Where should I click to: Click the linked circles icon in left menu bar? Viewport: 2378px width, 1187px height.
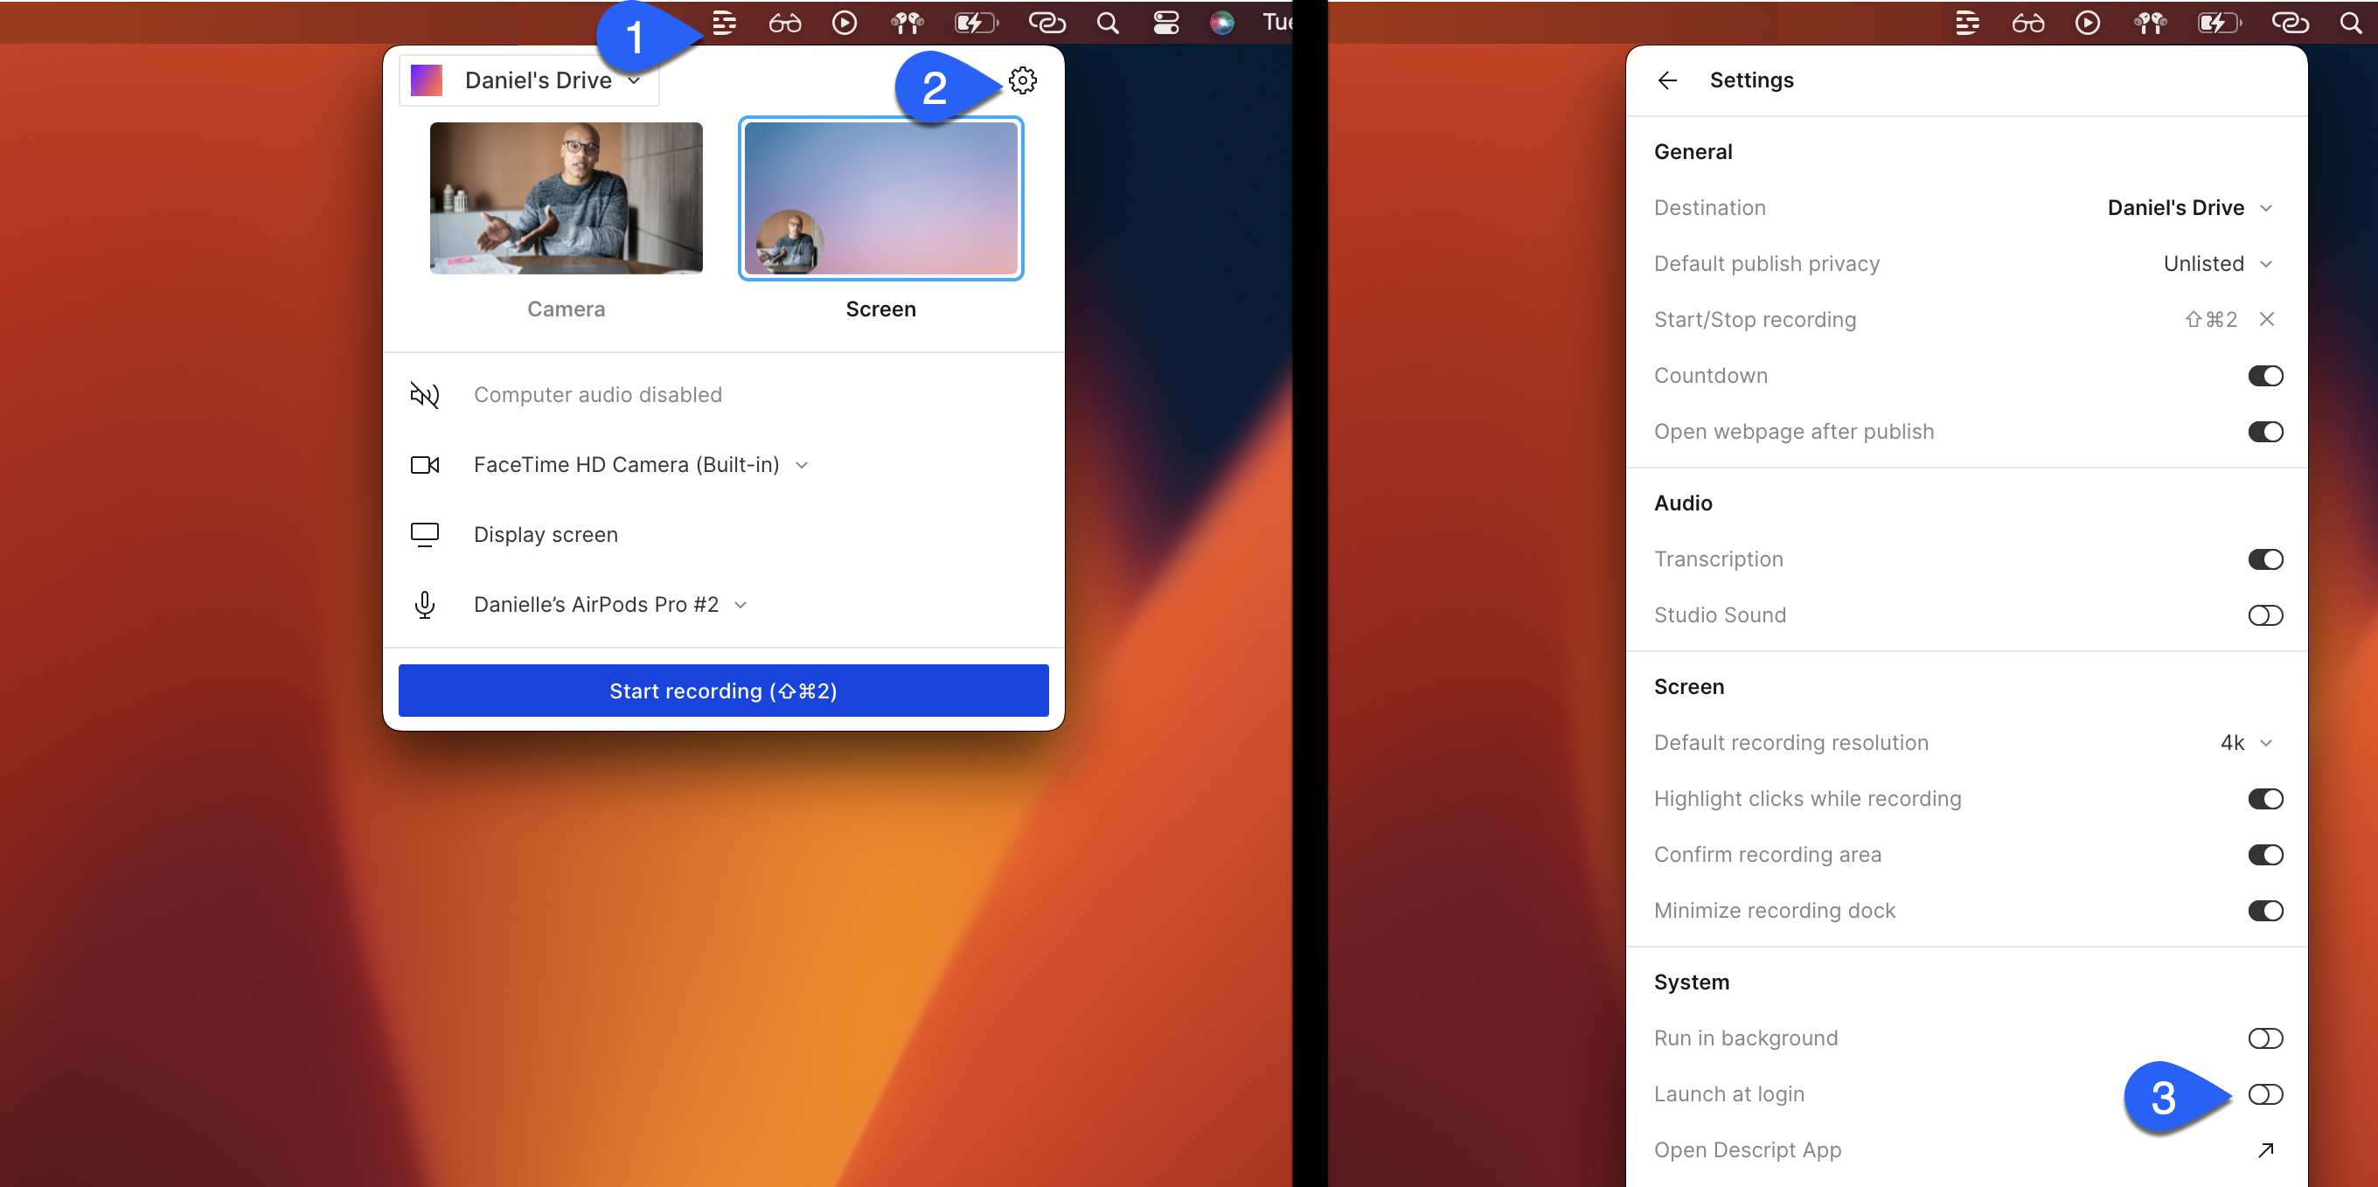[x=1046, y=22]
